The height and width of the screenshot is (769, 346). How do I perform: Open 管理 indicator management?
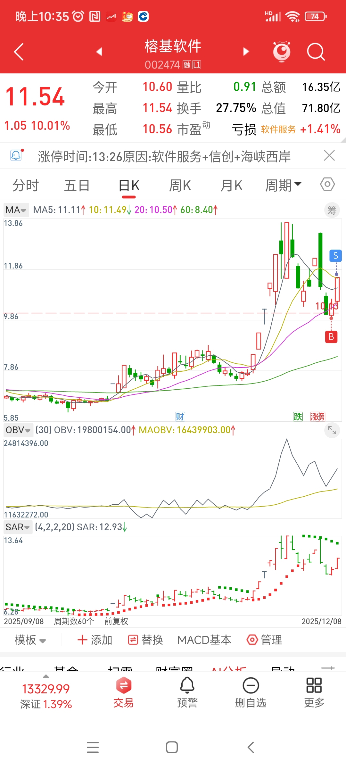click(x=264, y=640)
